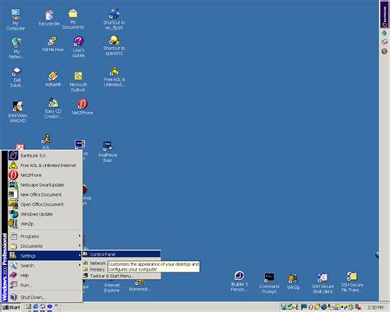Expand the Search submenu arrow

click(x=80, y=265)
